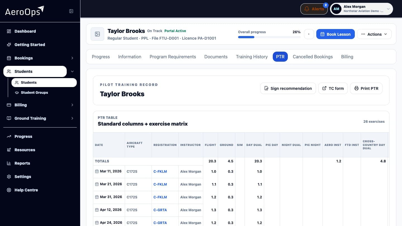
Task: Click the Settings gear icon
Action: (9, 177)
